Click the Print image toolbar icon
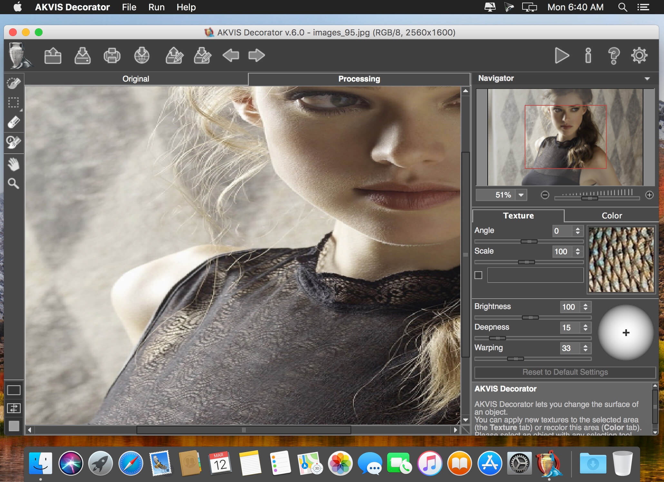This screenshot has width=664, height=482. [112, 56]
